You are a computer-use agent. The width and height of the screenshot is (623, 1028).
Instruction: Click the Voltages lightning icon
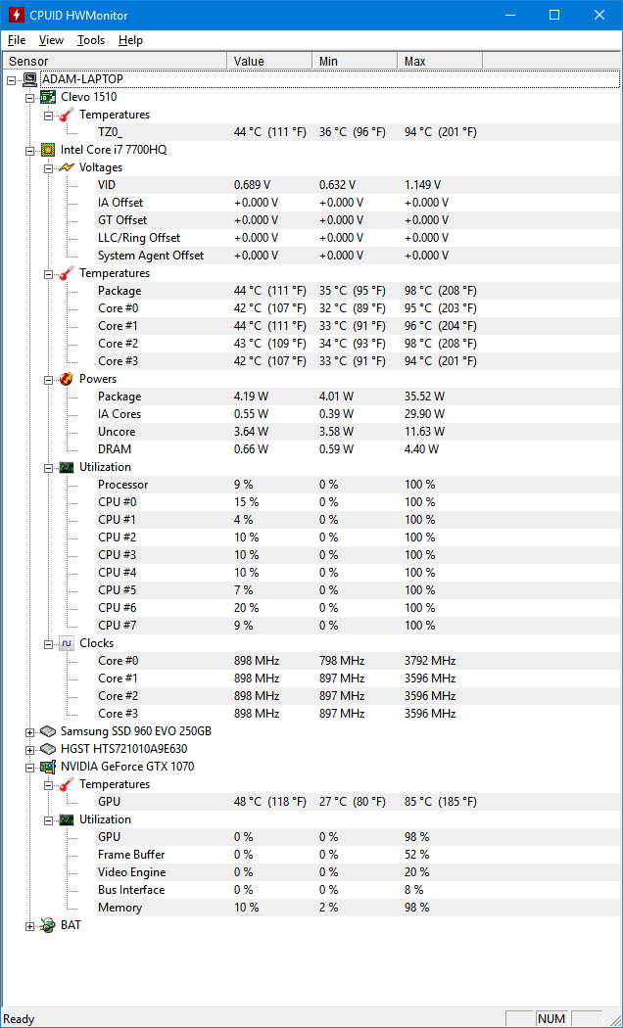67,167
